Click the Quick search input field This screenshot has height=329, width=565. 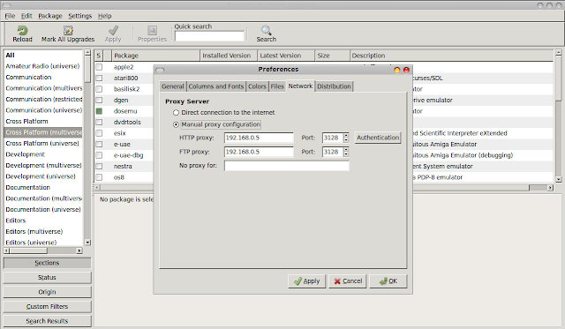(x=209, y=36)
